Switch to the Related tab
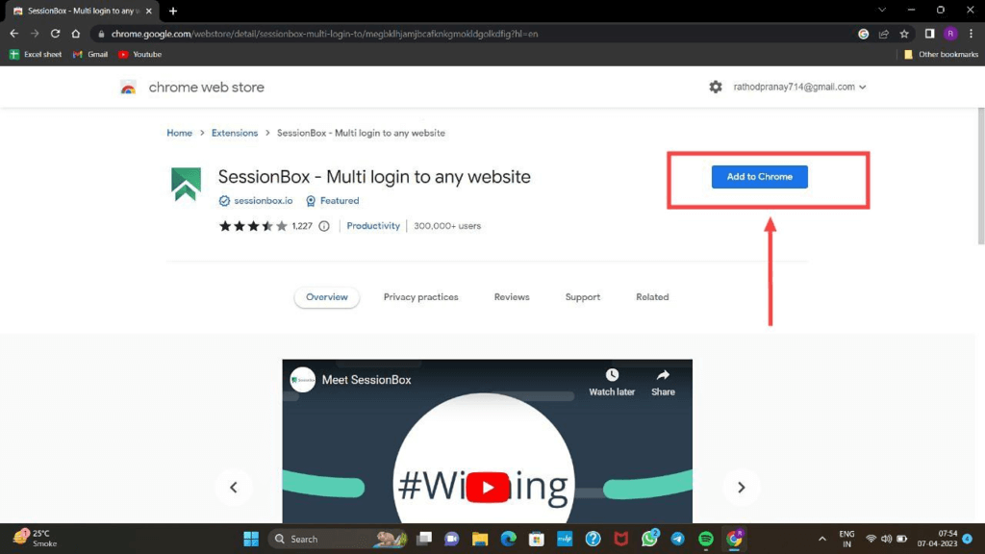The height and width of the screenshot is (554, 985). (x=652, y=297)
